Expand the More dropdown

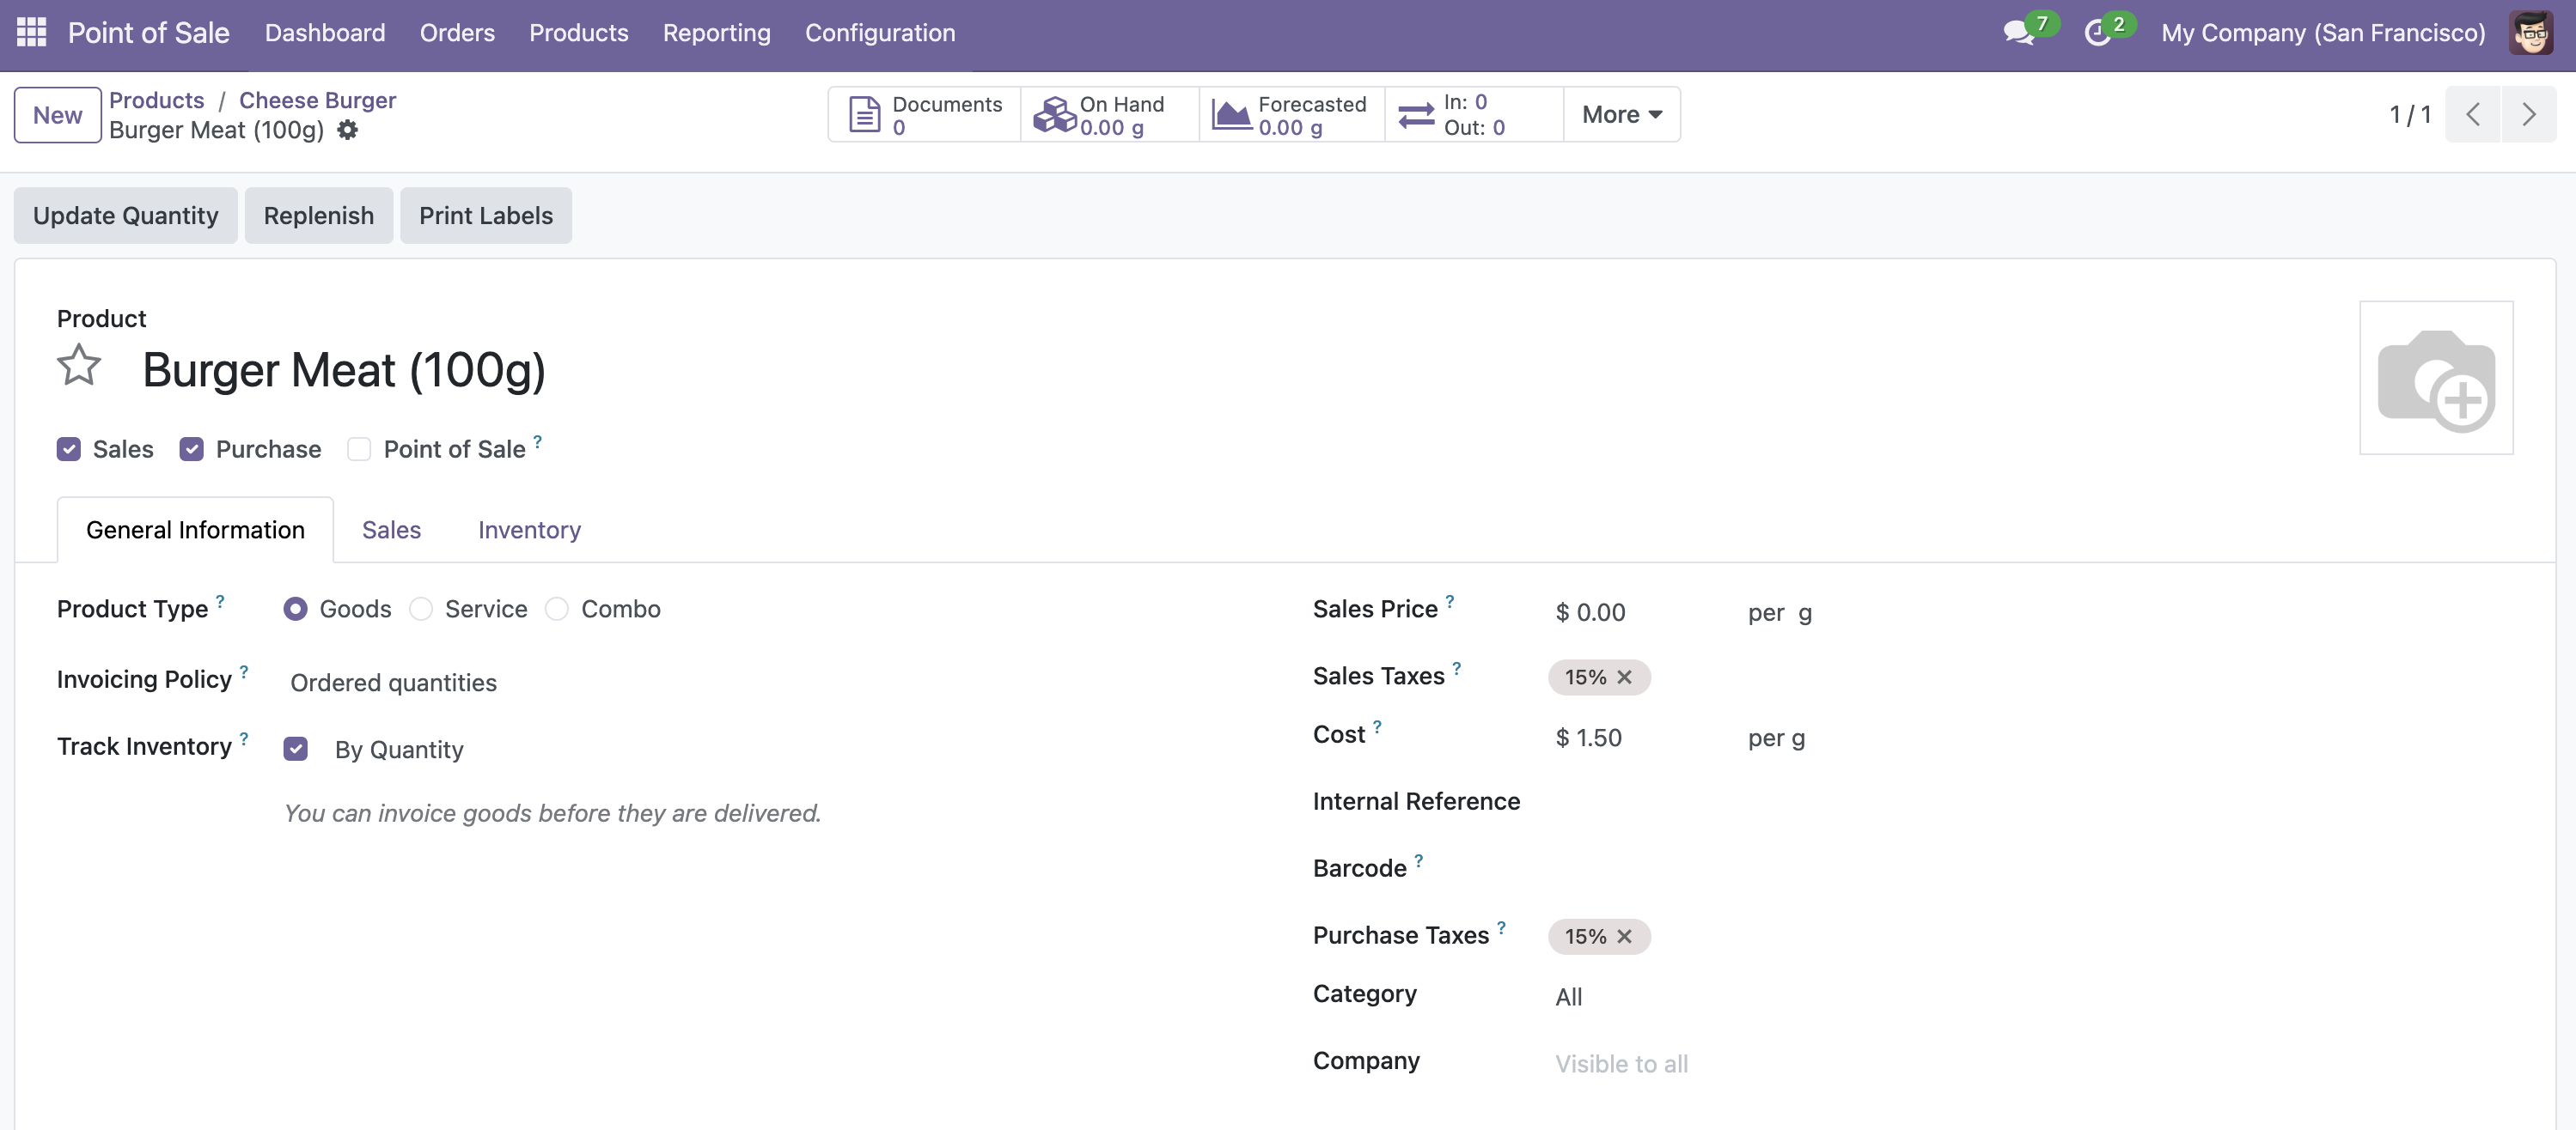pos(1622,115)
